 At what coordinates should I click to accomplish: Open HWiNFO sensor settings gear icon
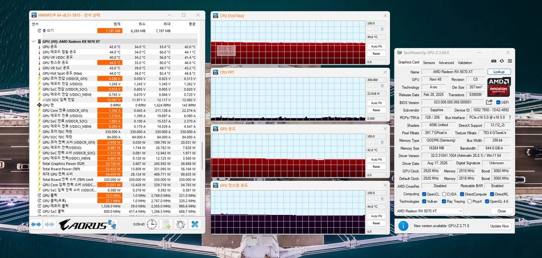(x=180, y=224)
